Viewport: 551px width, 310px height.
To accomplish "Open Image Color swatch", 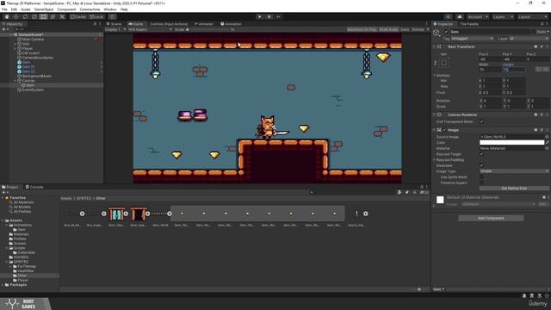I will pyautogui.click(x=511, y=142).
